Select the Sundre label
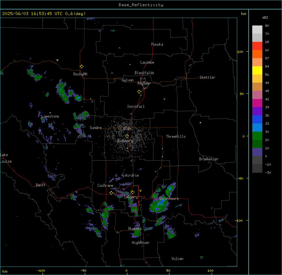This screenshot has width=282, height=275. (96, 128)
